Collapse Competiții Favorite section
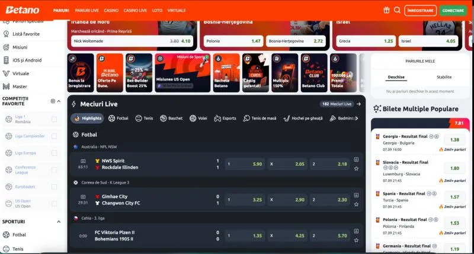Image resolution: width=474 pixels, height=254 pixels. [x=59, y=101]
